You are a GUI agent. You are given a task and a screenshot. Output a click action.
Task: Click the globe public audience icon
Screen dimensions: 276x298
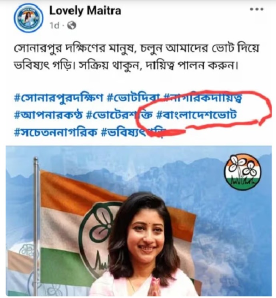pyautogui.click(x=72, y=25)
